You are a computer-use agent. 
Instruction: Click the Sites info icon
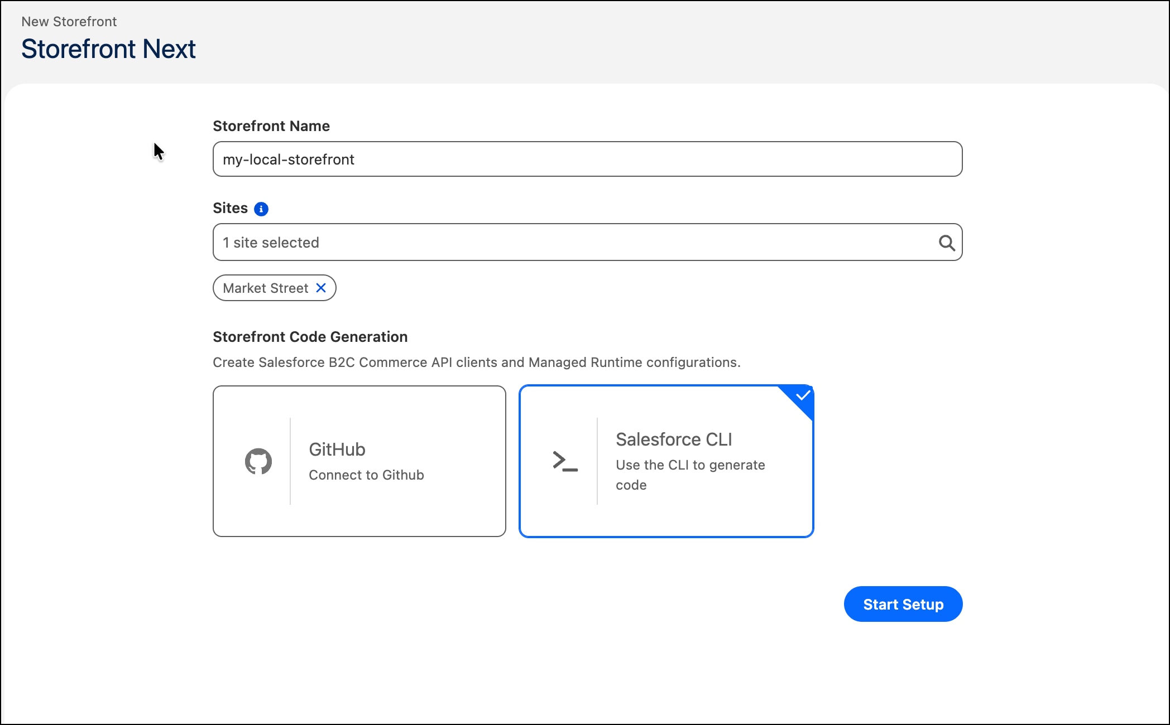(261, 209)
